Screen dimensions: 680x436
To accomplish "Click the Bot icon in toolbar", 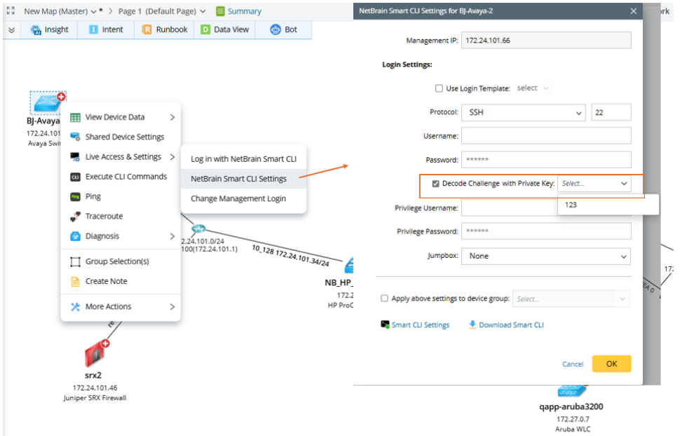I will pyautogui.click(x=276, y=29).
